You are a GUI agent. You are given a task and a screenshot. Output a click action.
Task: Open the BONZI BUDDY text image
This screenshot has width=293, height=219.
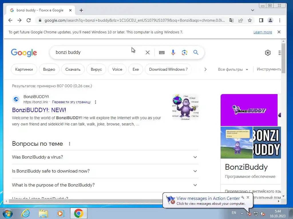point(267,143)
